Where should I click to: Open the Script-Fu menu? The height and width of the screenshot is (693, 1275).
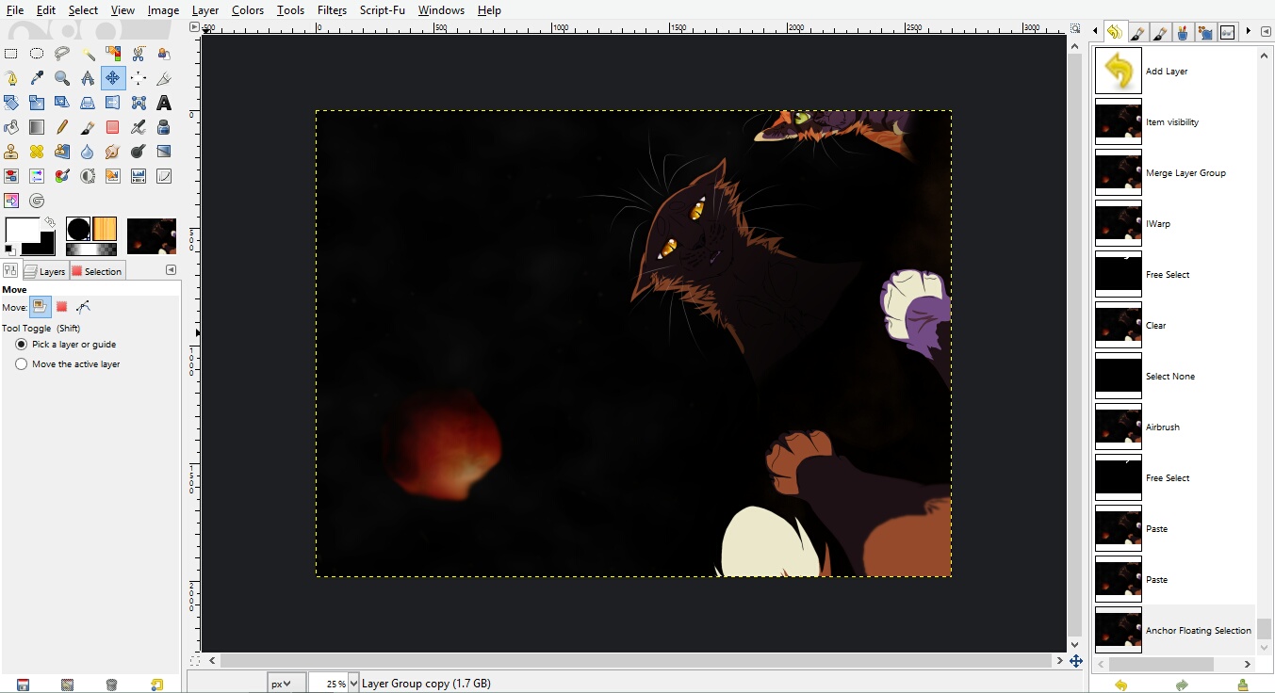[x=382, y=10]
